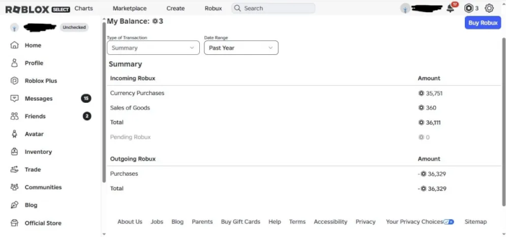This screenshot has height=237, width=506.
Task: Open the Date Range Past Year dropdown
Action: [241, 48]
